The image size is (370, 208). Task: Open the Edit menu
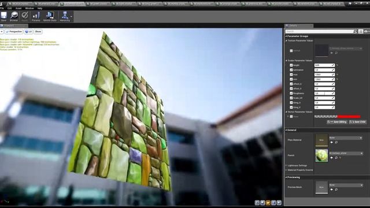click(x=10, y=8)
